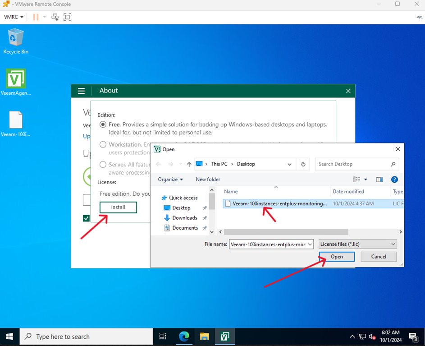Screen dimensions: 425x346
Task: Go up one folder level
Action: [x=189, y=164]
